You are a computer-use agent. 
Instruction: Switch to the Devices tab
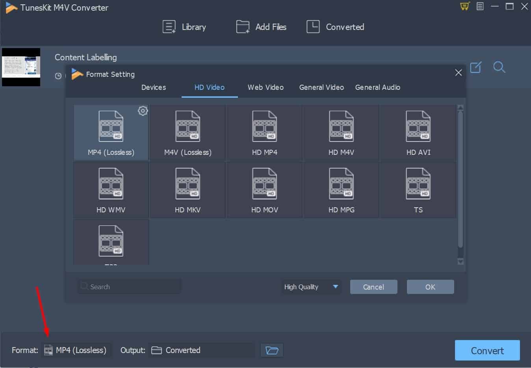154,87
